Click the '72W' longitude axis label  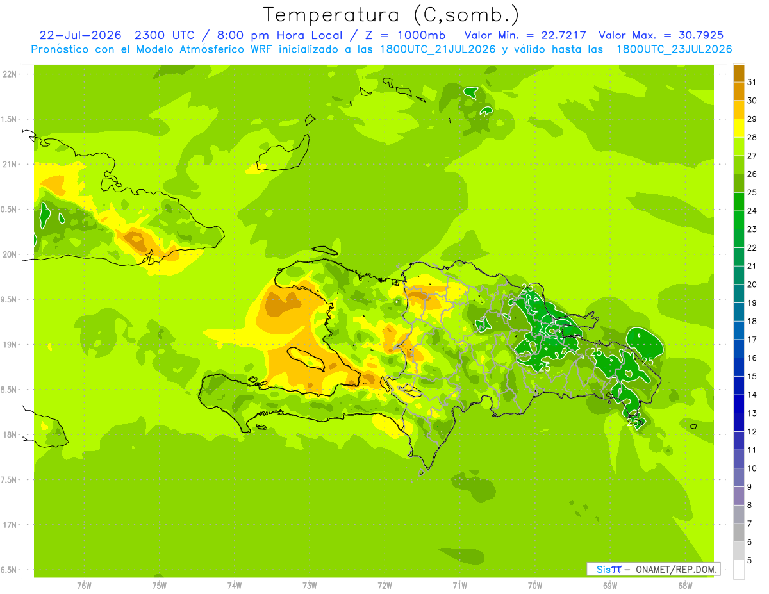[x=384, y=586]
